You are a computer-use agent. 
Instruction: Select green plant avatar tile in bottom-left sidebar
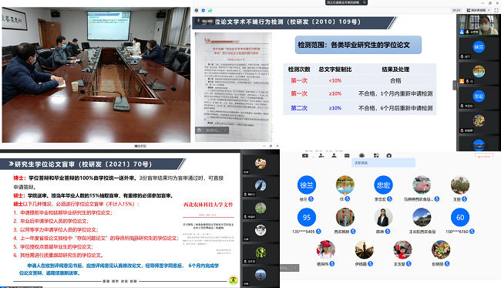pyautogui.click(x=261, y=254)
